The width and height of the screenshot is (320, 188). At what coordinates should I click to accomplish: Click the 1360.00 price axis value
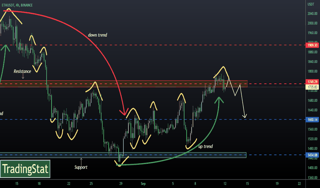click(x=312, y=177)
